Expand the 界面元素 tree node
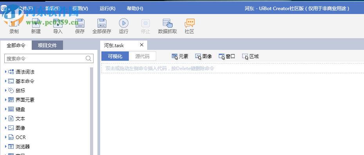Image resolution: width=364 pixels, height=155 pixels. coord(6,100)
